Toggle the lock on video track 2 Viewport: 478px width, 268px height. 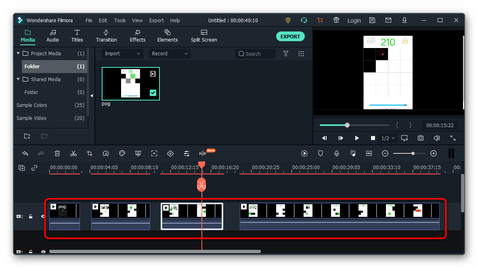31,216
